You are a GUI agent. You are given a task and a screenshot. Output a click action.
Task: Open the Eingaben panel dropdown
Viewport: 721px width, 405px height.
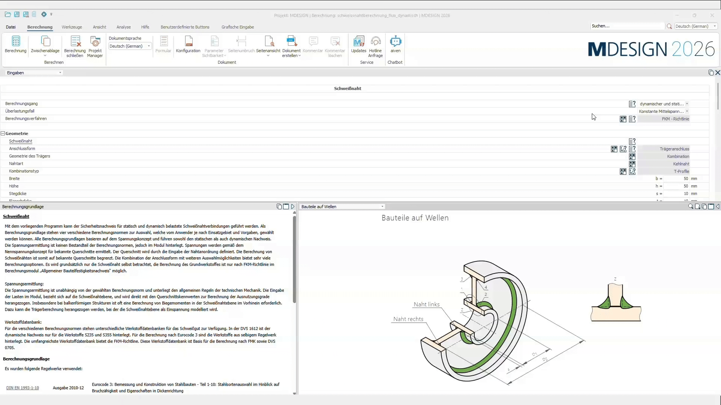(x=34, y=73)
